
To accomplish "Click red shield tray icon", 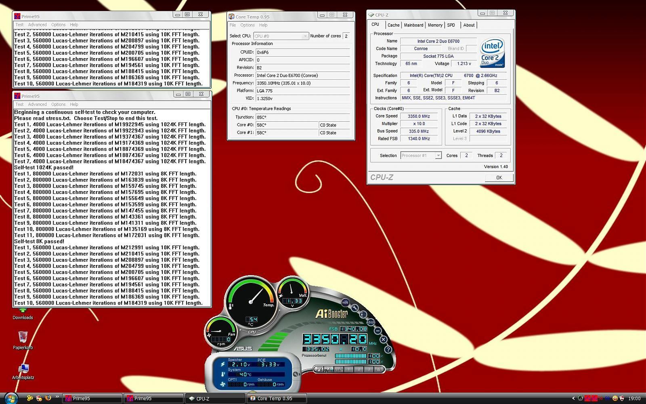I will tap(622, 398).
